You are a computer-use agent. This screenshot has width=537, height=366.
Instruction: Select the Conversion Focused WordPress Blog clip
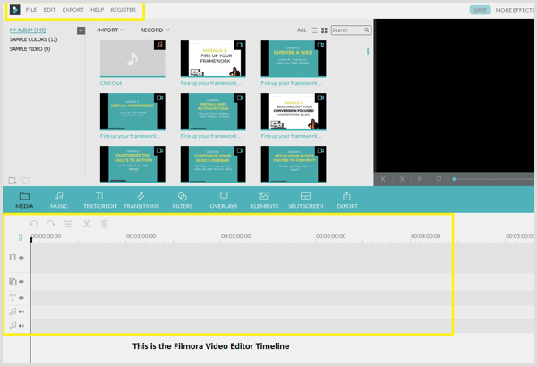(x=294, y=112)
